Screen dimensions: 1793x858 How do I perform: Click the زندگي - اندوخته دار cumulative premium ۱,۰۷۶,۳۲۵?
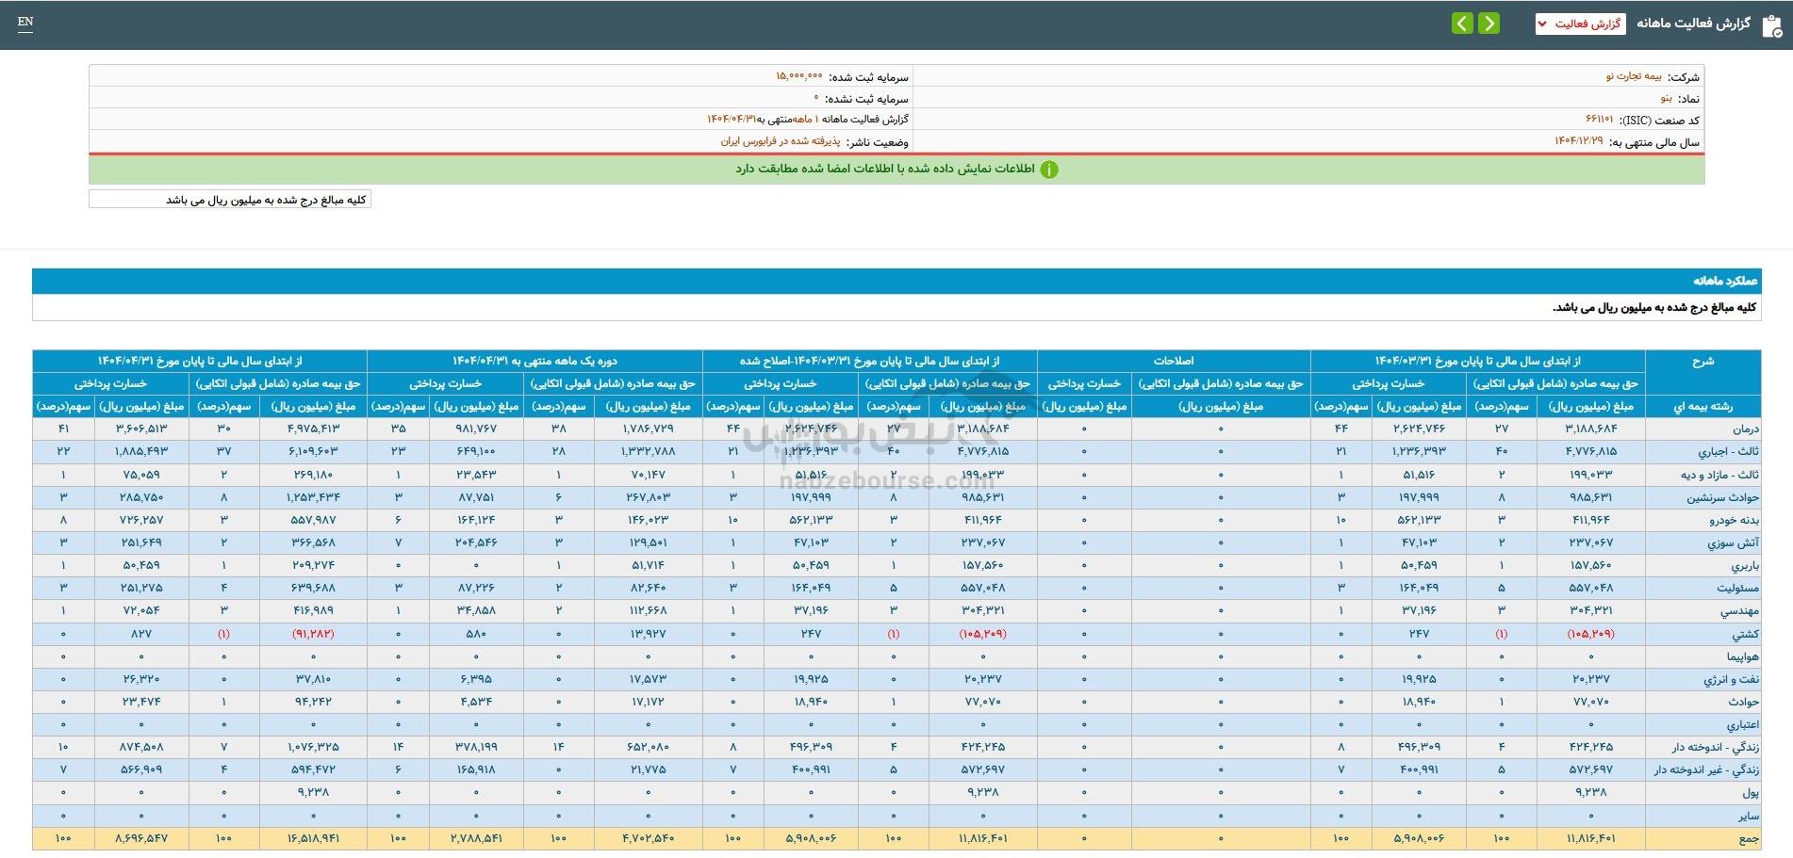tap(313, 748)
